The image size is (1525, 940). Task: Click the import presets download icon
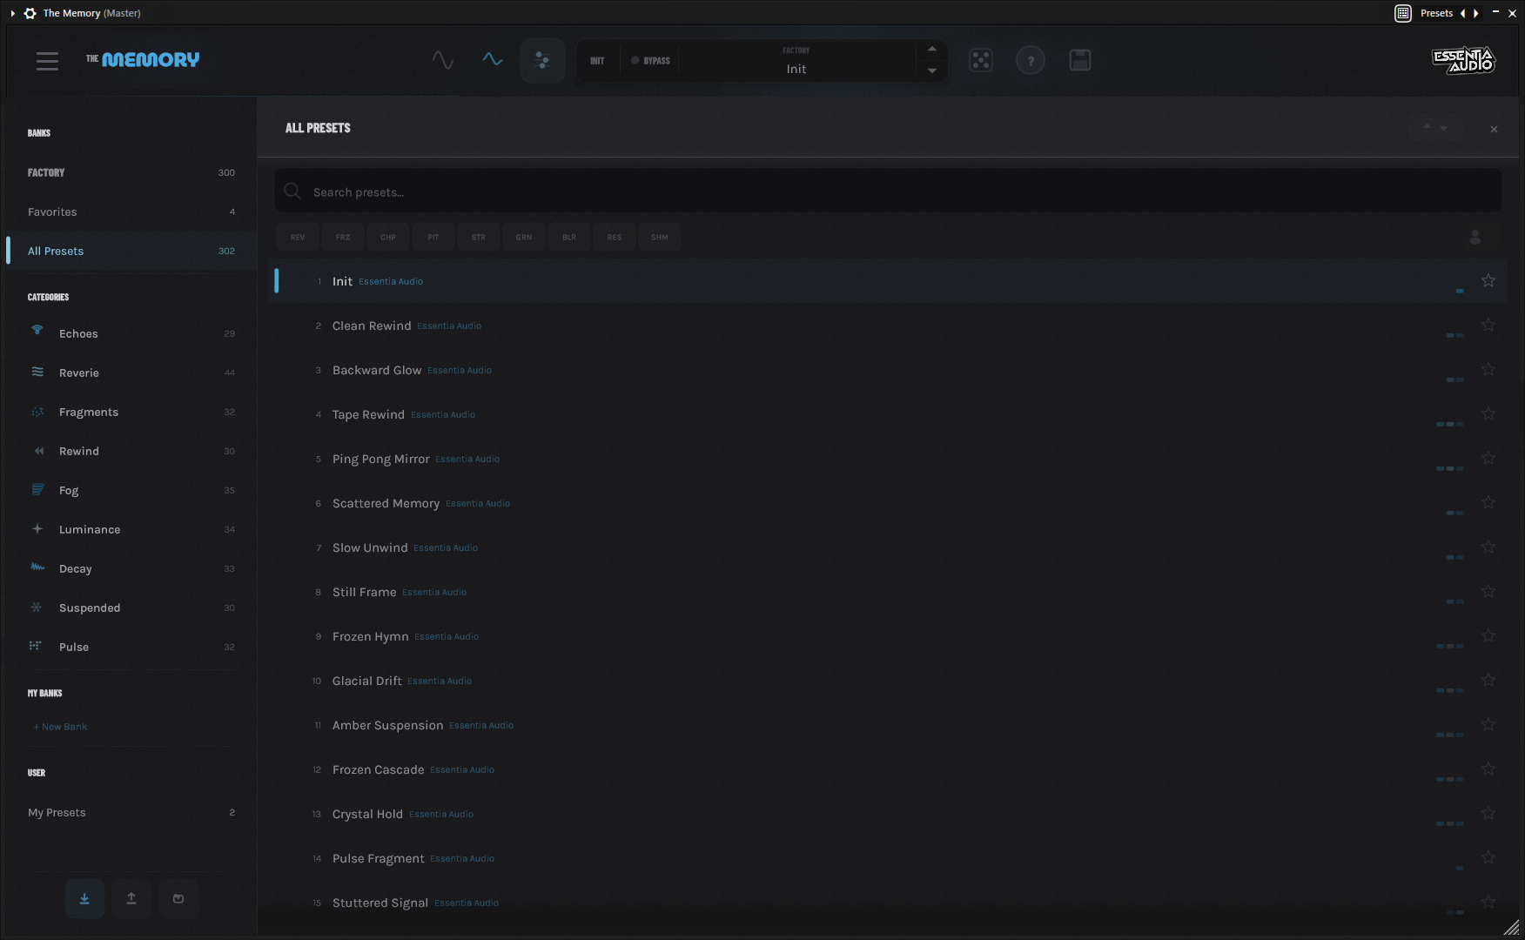click(84, 898)
